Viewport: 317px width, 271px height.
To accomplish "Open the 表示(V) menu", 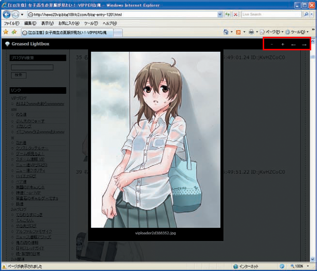I will (x=48, y=23).
